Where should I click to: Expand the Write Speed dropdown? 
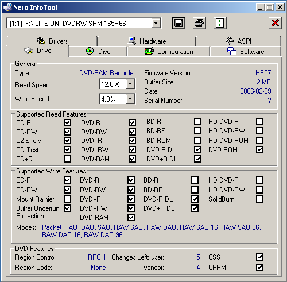tap(130, 99)
